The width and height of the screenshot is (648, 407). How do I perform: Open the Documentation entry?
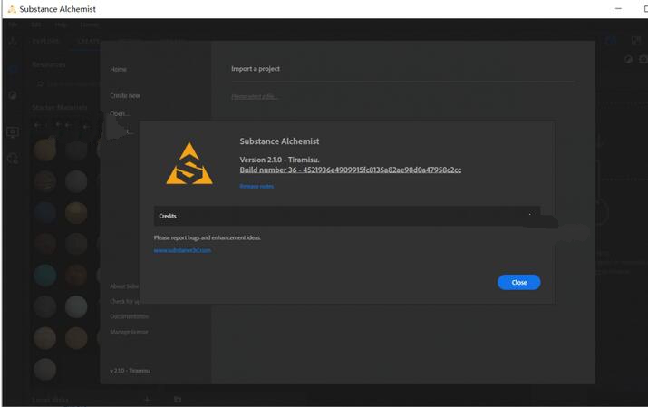[129, 316]
